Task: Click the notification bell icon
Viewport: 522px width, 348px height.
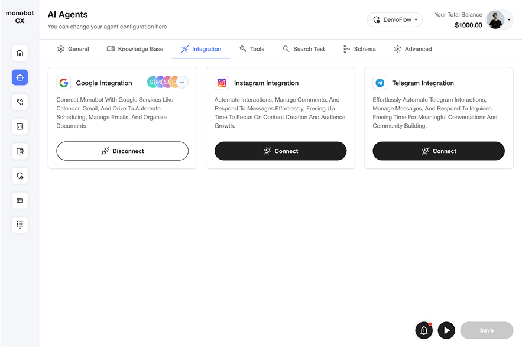Action: 424,330
